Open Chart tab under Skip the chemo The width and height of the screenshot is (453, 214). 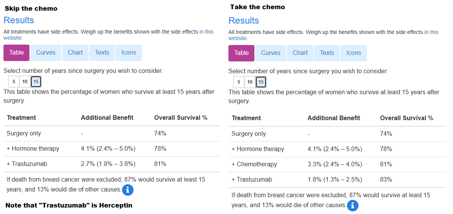75,53
